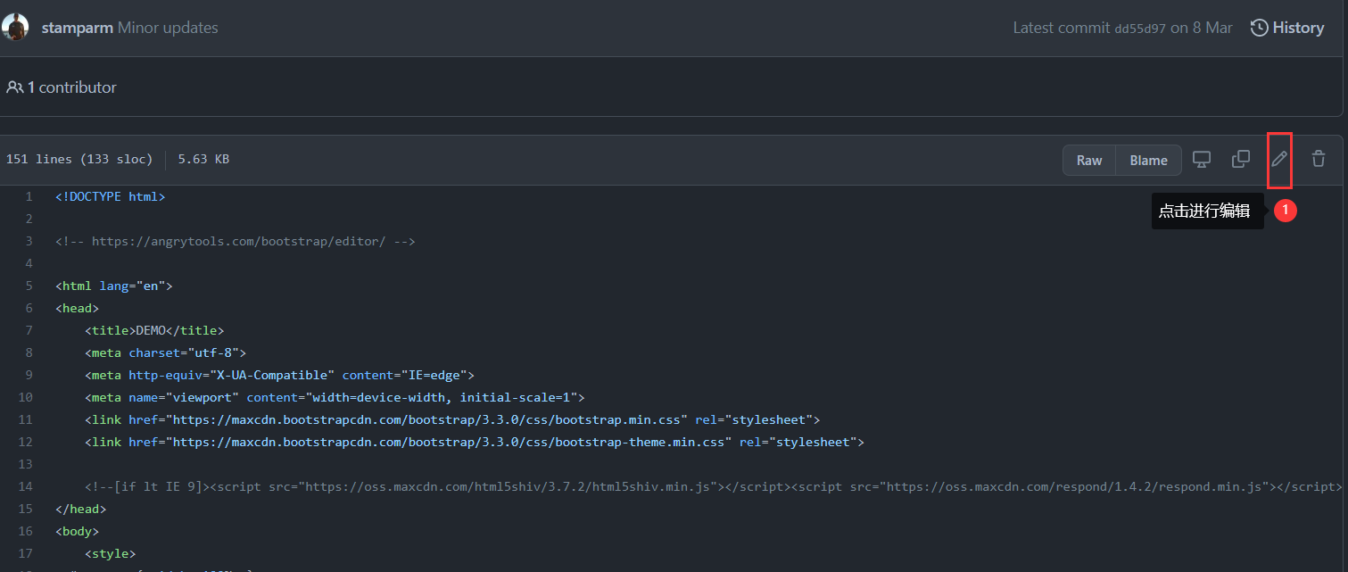Select line number 11
Viewport: 1348px width, 572px height.
click(25, 419)
